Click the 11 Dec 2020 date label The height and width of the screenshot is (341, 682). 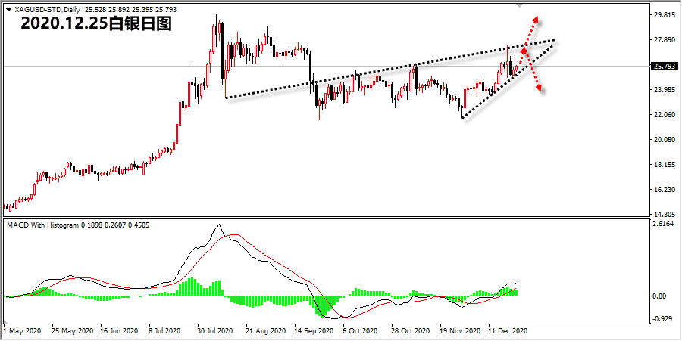pos(508,331)
